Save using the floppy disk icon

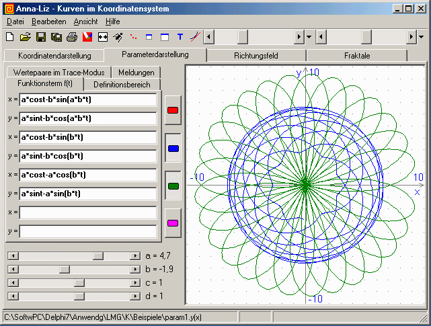40,36
